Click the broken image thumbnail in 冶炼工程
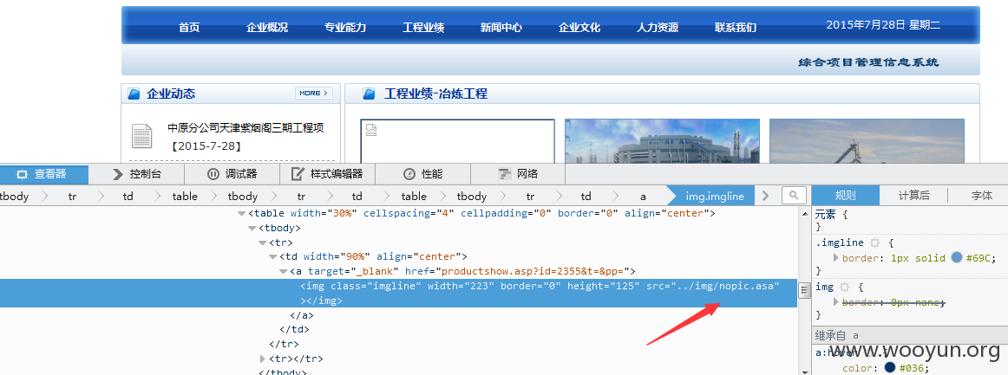 457,141
